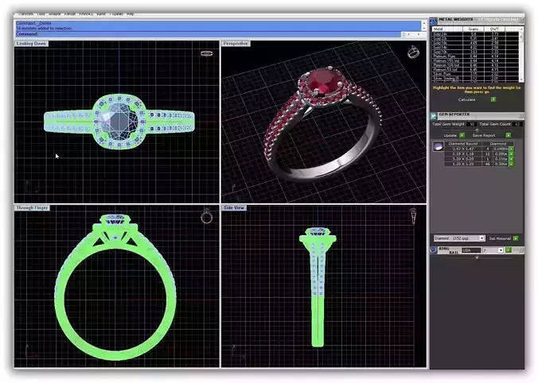This screenshot has height=383, width=538.
Task: Select the Looking Down viewport label
Action: (31, 44)
